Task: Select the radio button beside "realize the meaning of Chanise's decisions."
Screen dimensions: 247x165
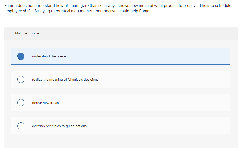Action: [21, 79]
